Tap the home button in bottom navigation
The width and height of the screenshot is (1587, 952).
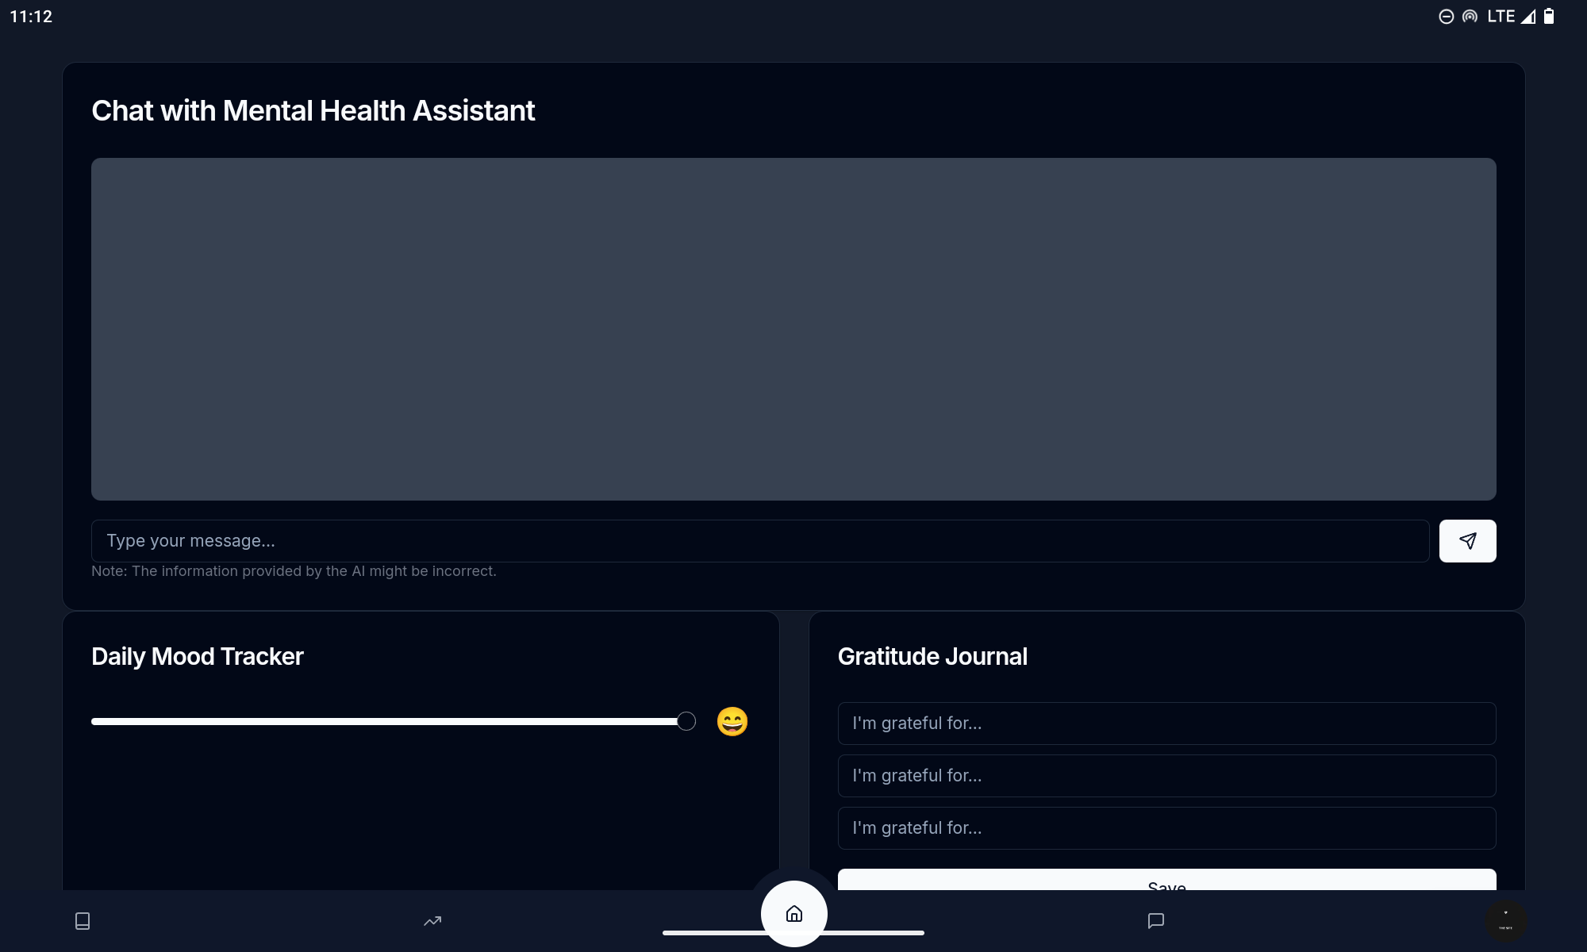click(793, 913)
